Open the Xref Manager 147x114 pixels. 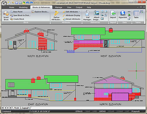87,16
